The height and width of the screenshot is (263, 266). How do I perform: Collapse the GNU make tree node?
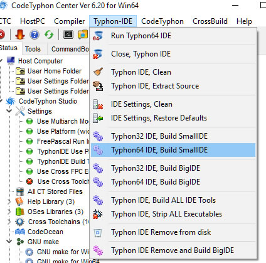(9, 242)
